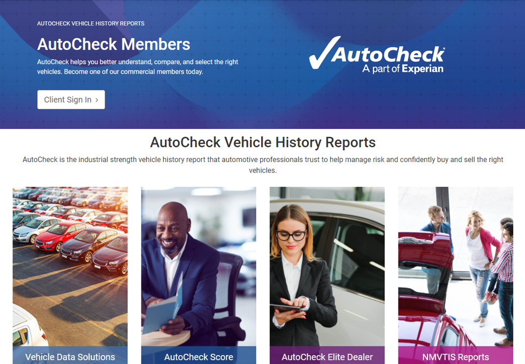Click the AutoCheck Experian logo text
525x364 pixels.
click(388, 60)
